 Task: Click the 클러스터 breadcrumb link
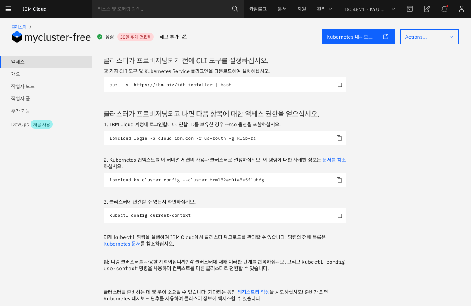[19, 27]
